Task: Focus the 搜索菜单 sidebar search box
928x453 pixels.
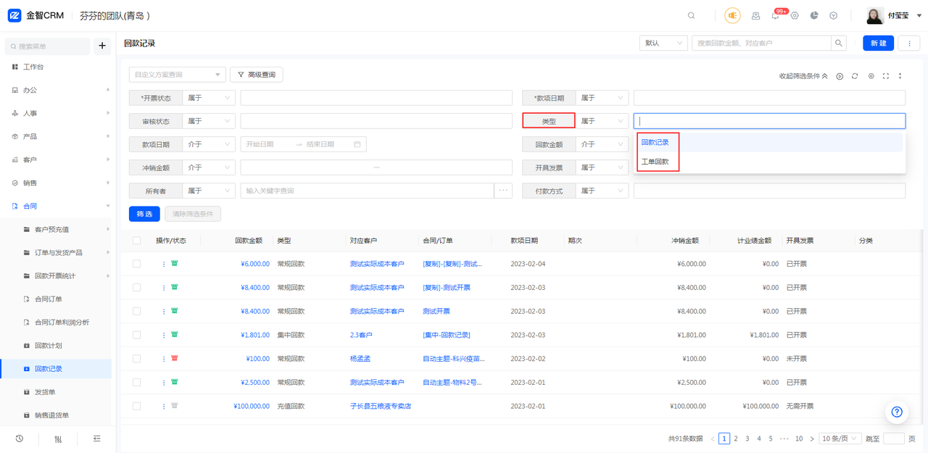Action: (x=47, y=46)
